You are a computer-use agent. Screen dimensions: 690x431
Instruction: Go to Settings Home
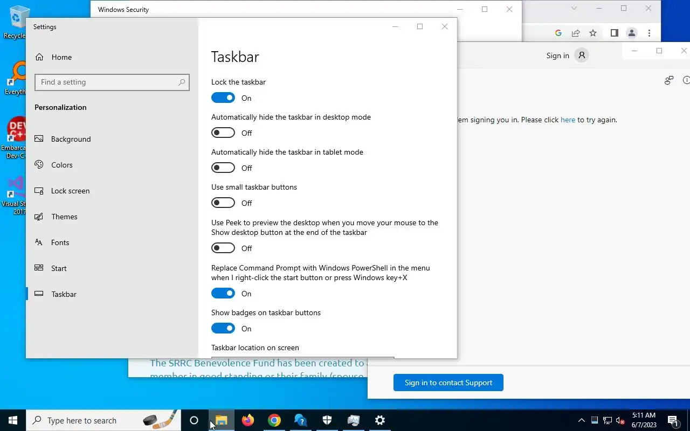point(112,57)
